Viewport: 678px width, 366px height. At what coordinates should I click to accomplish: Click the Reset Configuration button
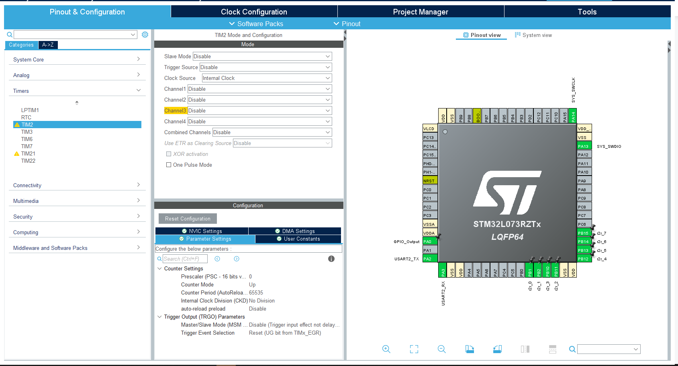coord(187,218)
